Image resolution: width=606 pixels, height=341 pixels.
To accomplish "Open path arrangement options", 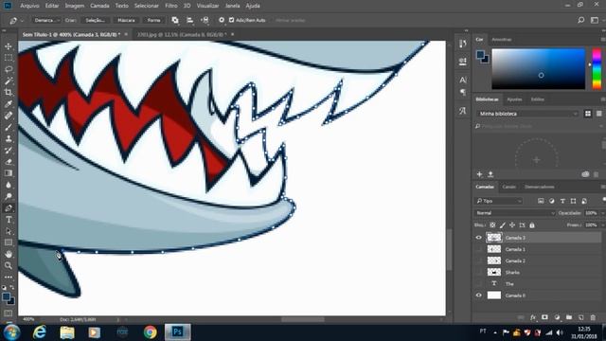I will point(205,20).
